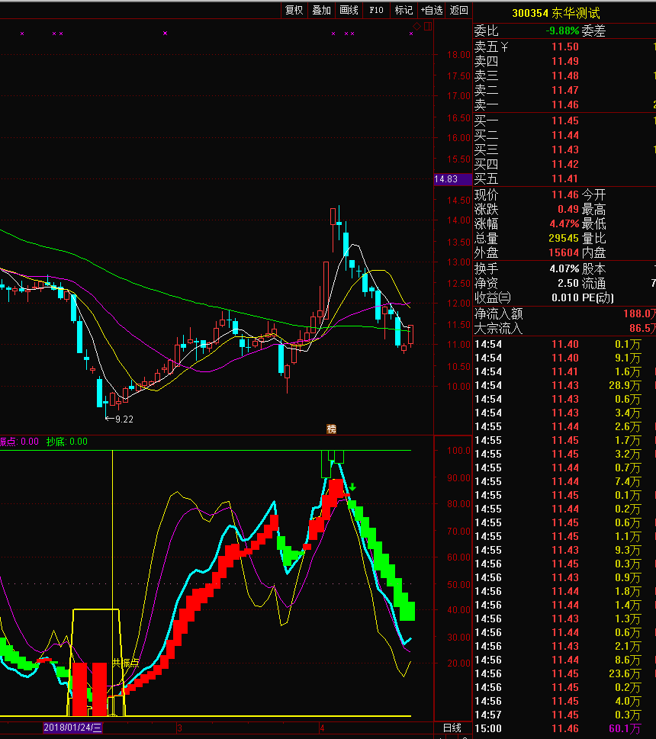Click month marker 4 on time axis
Screen dimensions: 656x739
click(322, 728)
